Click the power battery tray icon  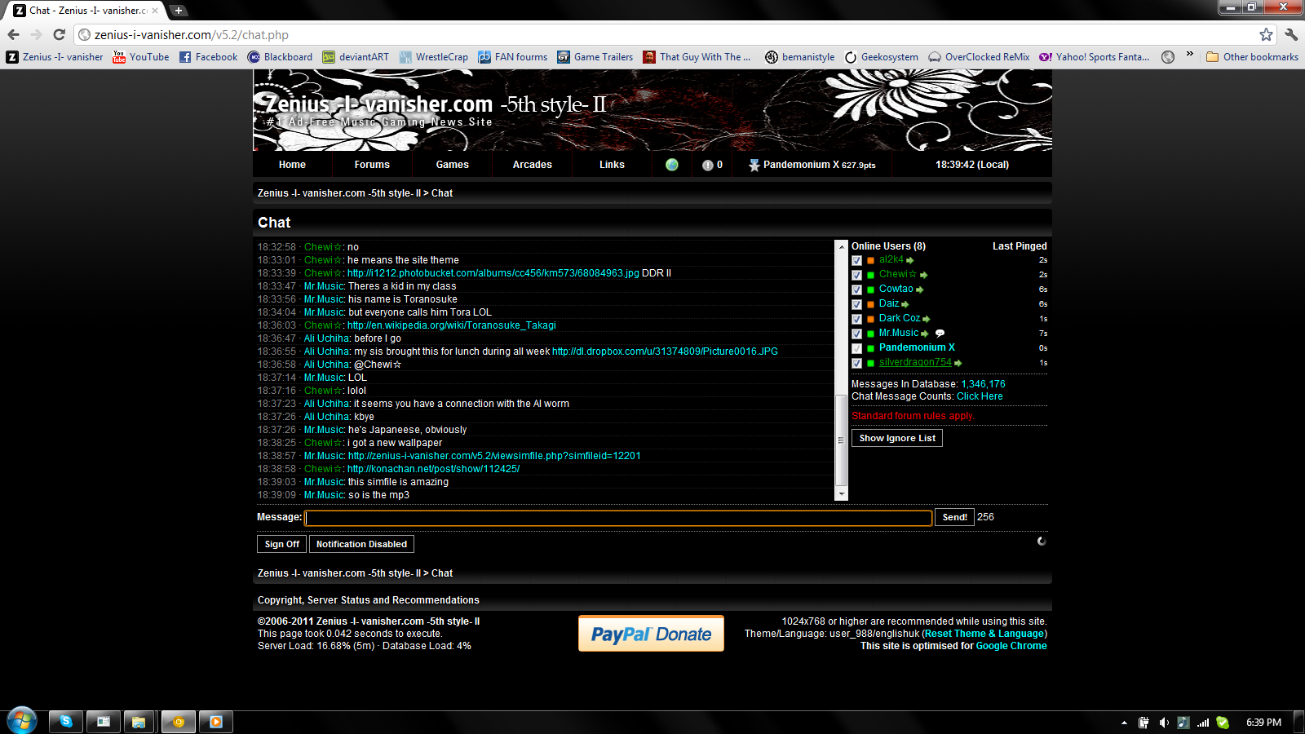pyautogui.click(x=1144, y=723)
